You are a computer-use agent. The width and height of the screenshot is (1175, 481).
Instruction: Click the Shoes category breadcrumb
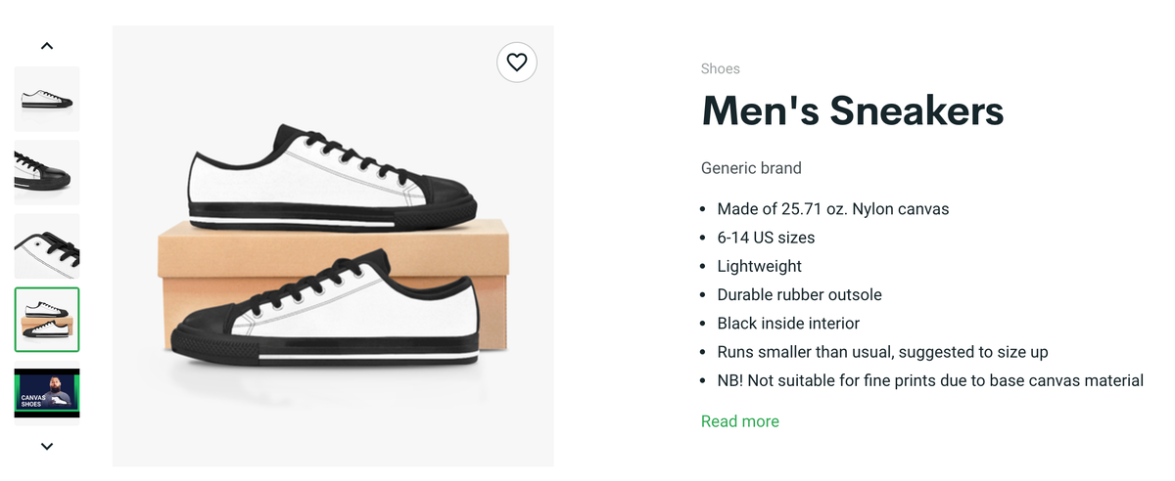[x=720, y=68]
